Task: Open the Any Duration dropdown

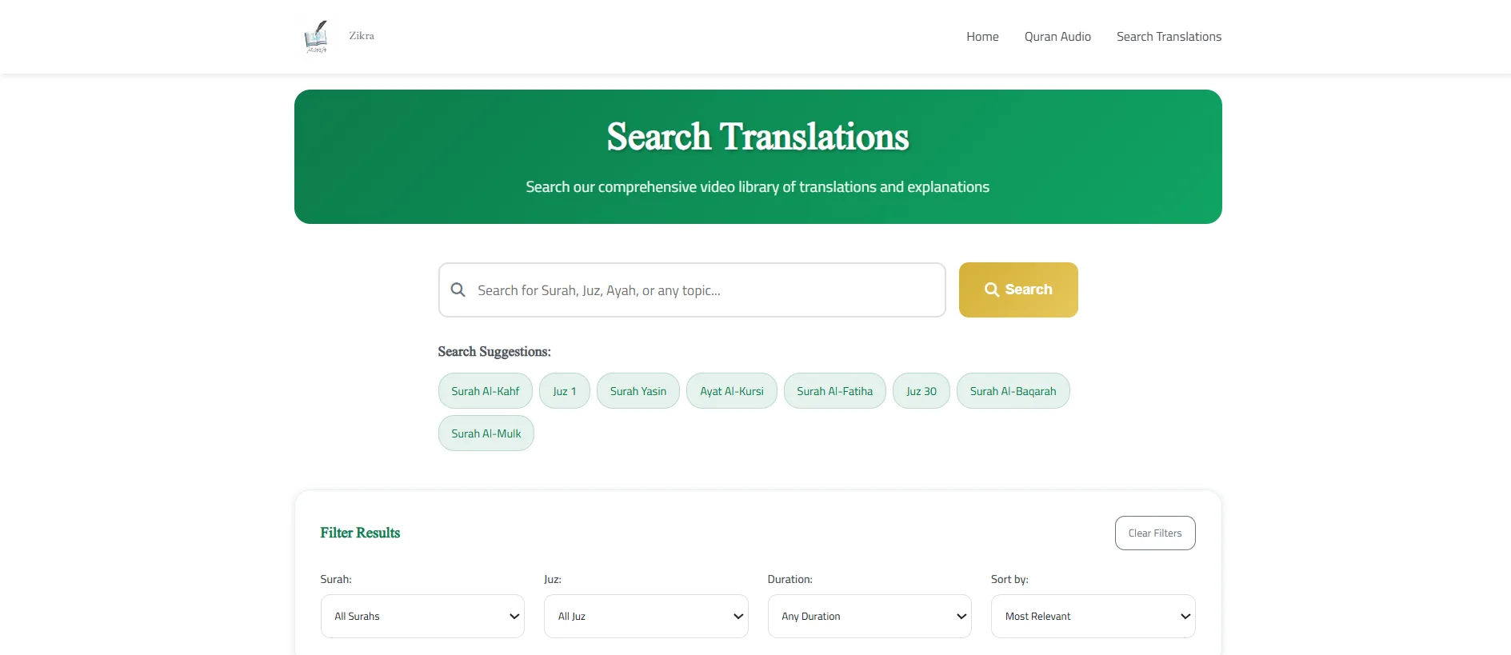Action: click(x=869, y=616)
